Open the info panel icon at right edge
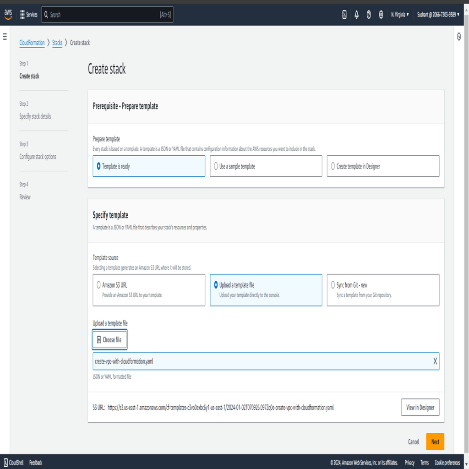The height and width of the screenshot is (469, 469). 459,37
